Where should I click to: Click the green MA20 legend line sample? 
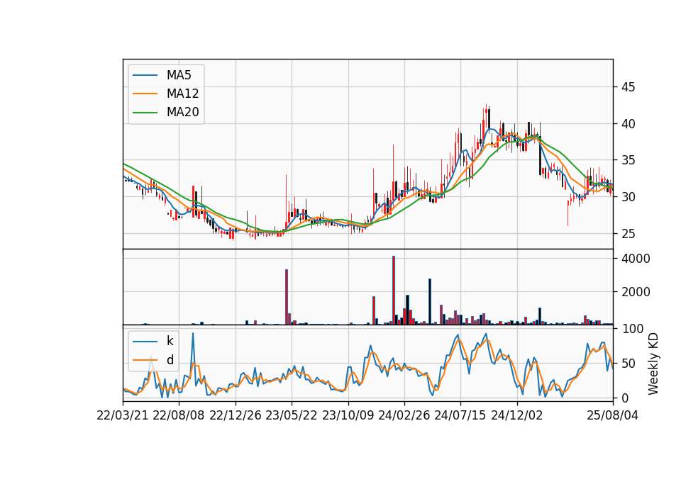coord(145,113)
